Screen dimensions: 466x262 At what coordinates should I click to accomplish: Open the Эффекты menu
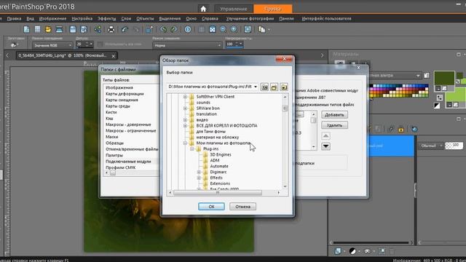[107, 18]
